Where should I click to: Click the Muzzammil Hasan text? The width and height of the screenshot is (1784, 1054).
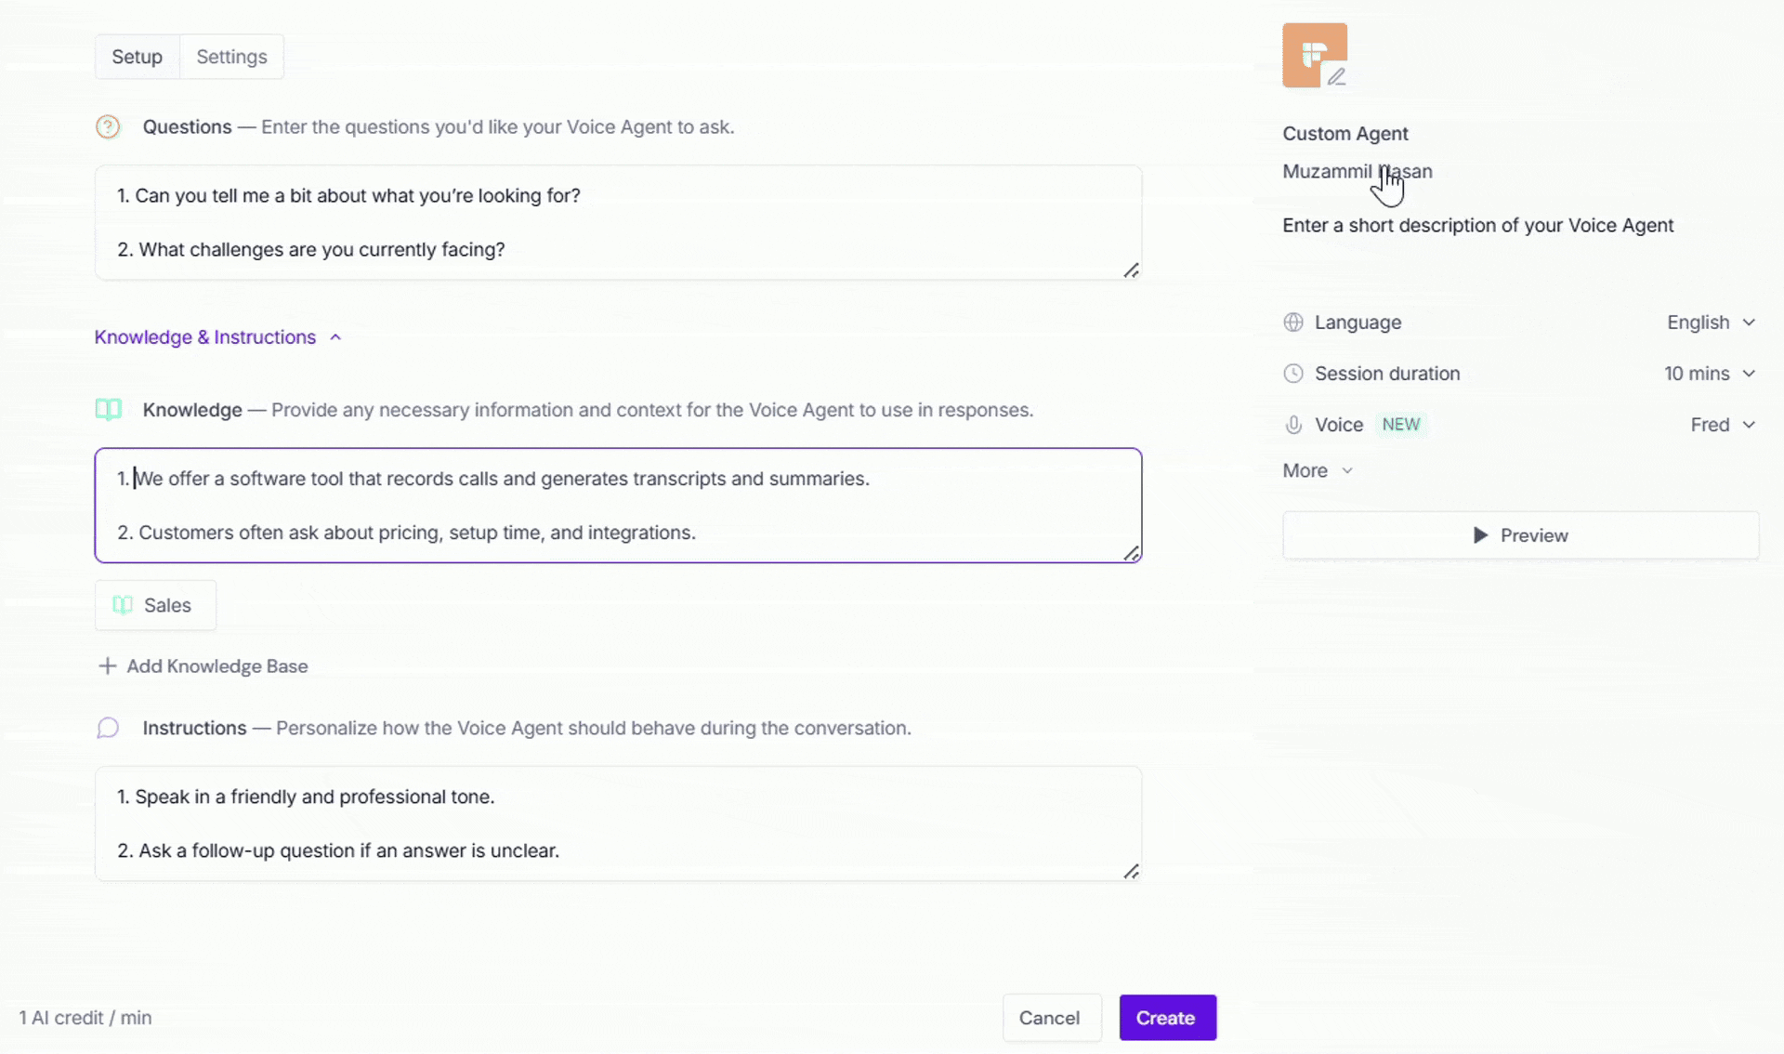1358,172
